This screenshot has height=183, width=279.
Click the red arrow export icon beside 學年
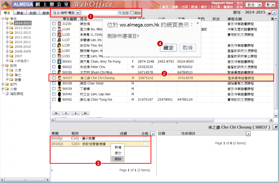[x=270, y=13]
